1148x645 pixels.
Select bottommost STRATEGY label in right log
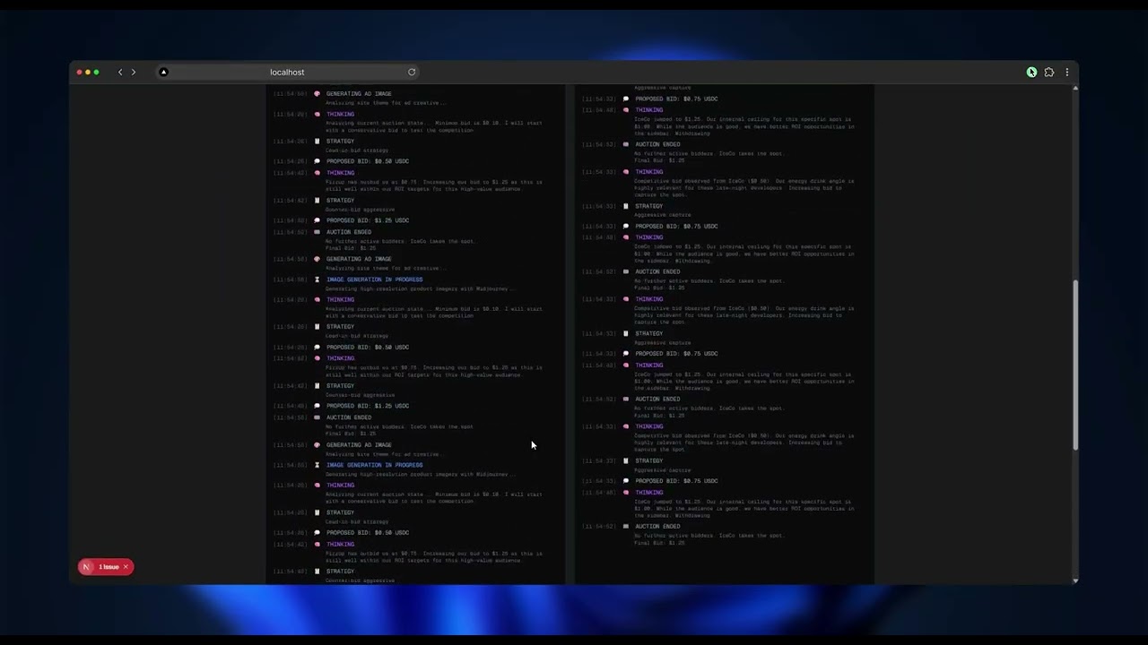click(649, 461)
